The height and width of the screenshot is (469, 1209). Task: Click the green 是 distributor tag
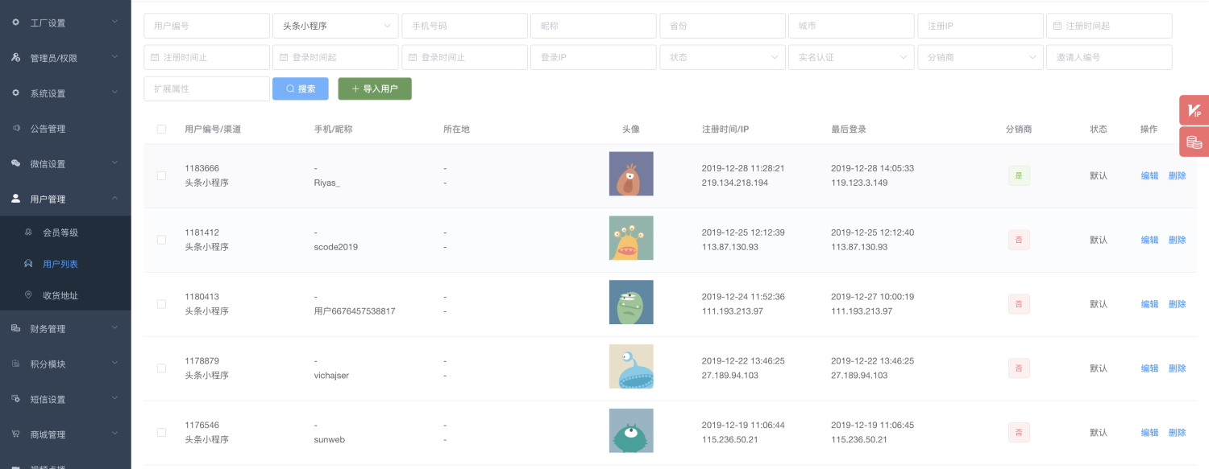pyautogui.click(x=1019, y=175)
